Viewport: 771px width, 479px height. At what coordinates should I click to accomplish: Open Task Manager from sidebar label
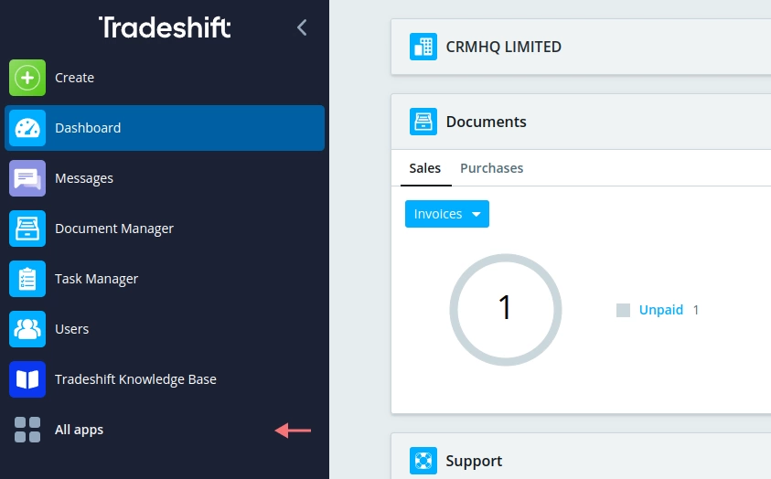coord(96,279)
